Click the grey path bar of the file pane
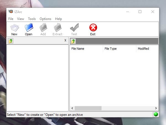Image resolution: width=166 pixels, height=125 pixels. tap(117, 41)
